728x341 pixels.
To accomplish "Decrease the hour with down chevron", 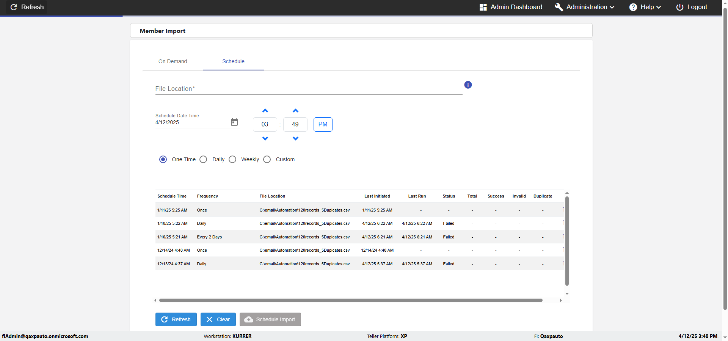I will coord(265,139).
